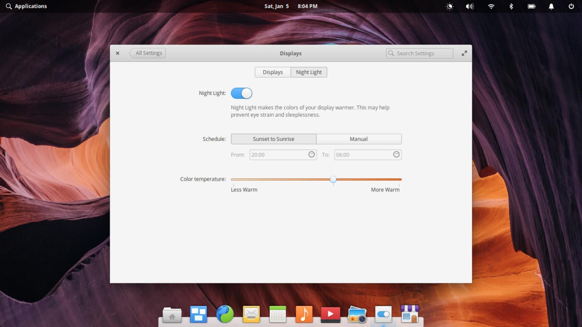The width and height of the screenshot is (582, 327).
Task: Switch to the Night Light tab
Action: (x=309, y=72)
